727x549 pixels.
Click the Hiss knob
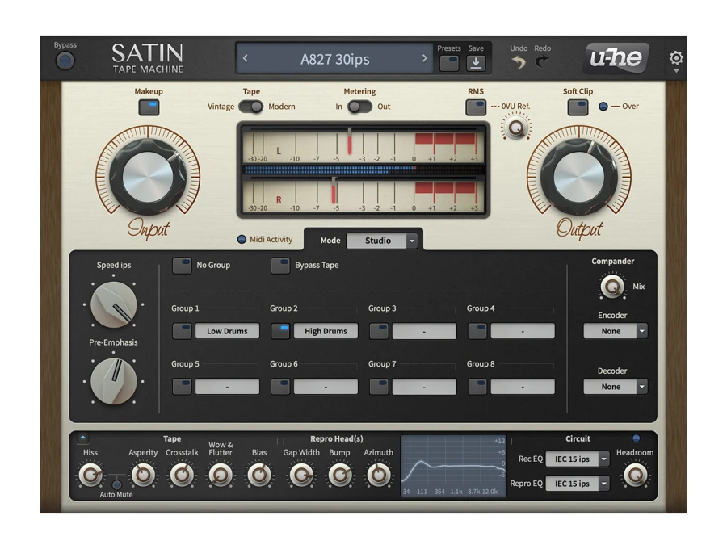[90, 475]
